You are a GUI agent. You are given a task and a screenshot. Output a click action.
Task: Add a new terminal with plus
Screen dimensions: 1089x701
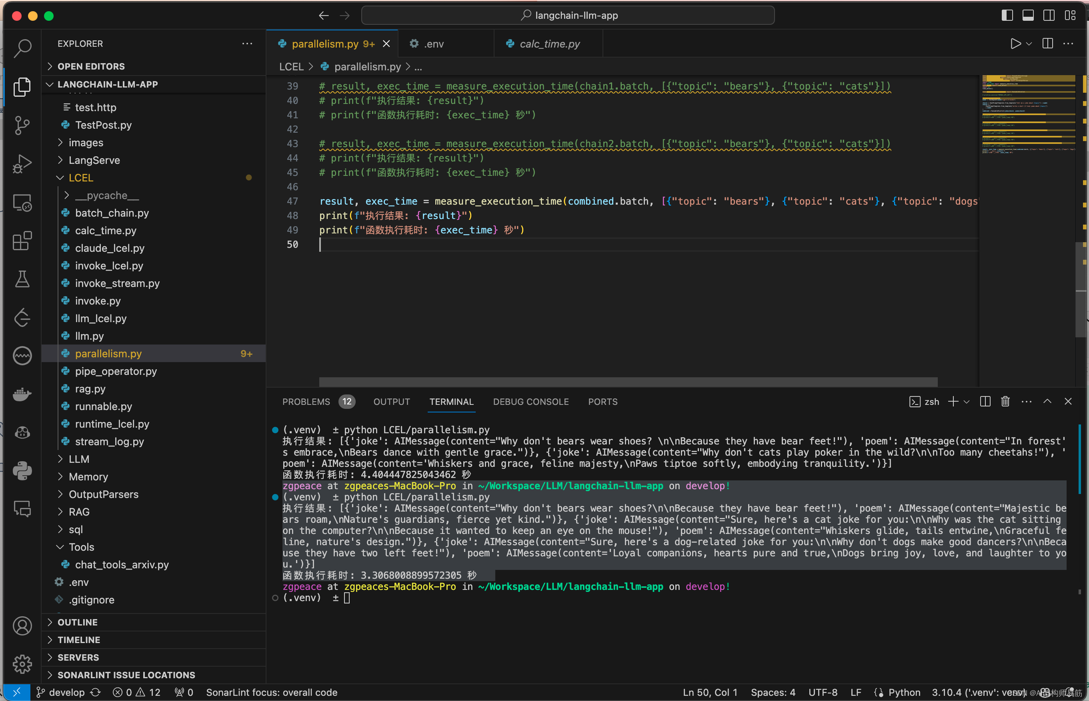[x=953, y=402]
